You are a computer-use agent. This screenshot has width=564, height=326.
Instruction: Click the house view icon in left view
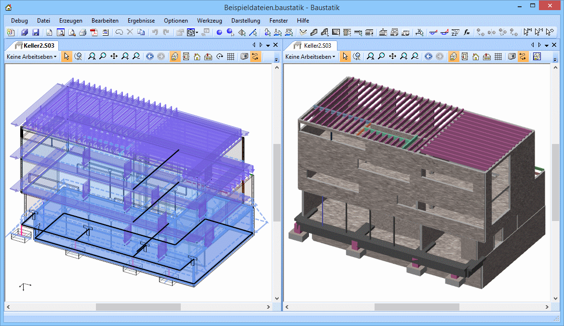tap(197, 56)
